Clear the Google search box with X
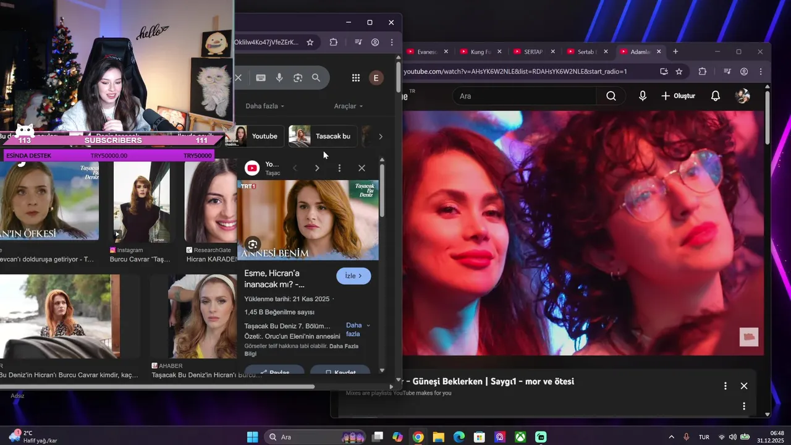791x445 pixels. [x=238, y=77]
